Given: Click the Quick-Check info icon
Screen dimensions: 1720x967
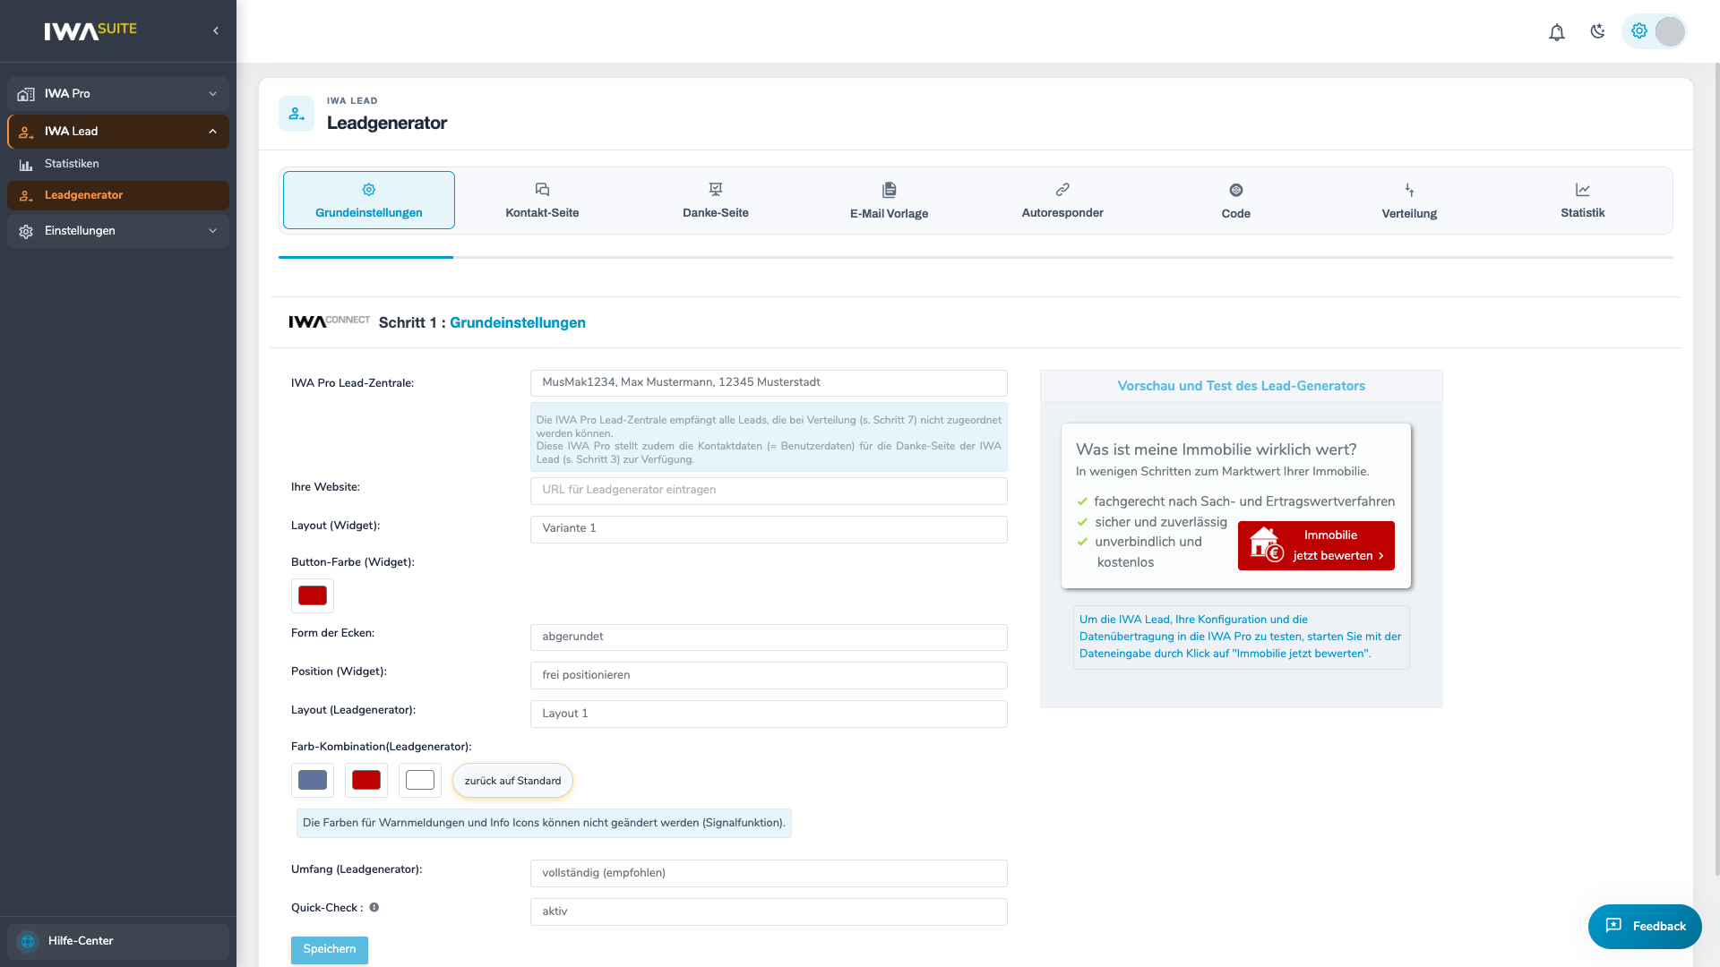Looking at the screenshot, I should [374, 907].
